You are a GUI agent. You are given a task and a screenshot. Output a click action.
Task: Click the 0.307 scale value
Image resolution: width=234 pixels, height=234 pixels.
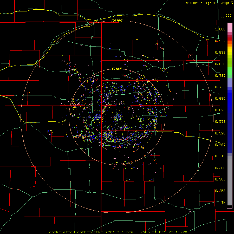(220, 179)
